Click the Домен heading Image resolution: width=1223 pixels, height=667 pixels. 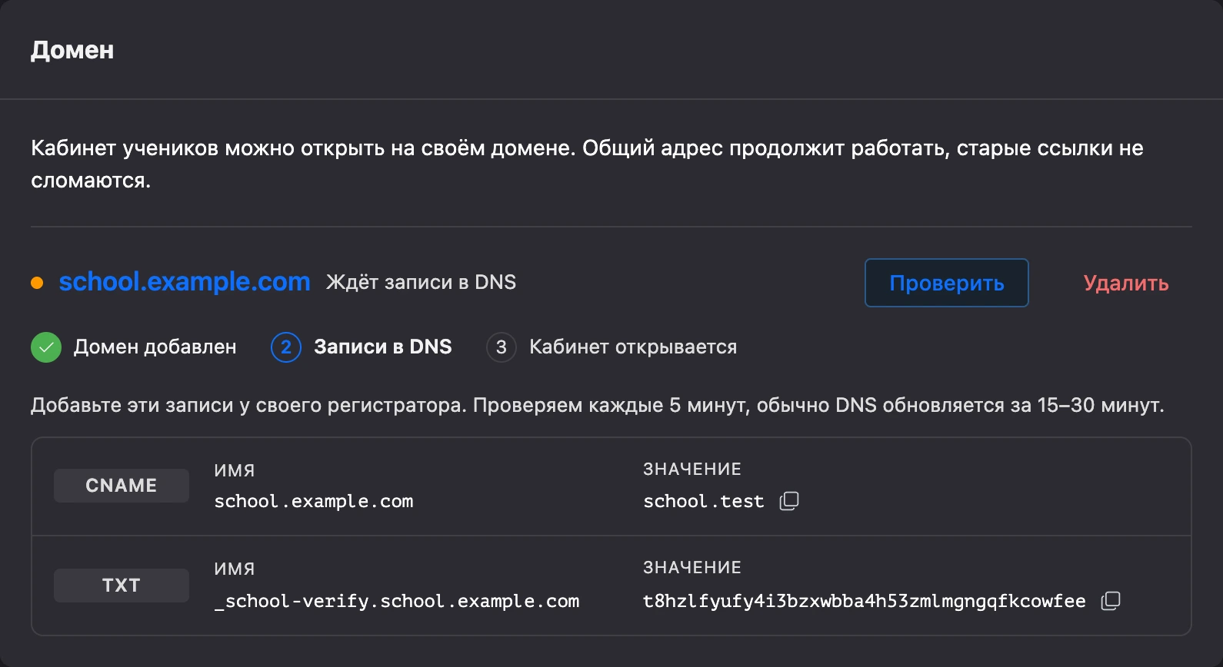72,50
